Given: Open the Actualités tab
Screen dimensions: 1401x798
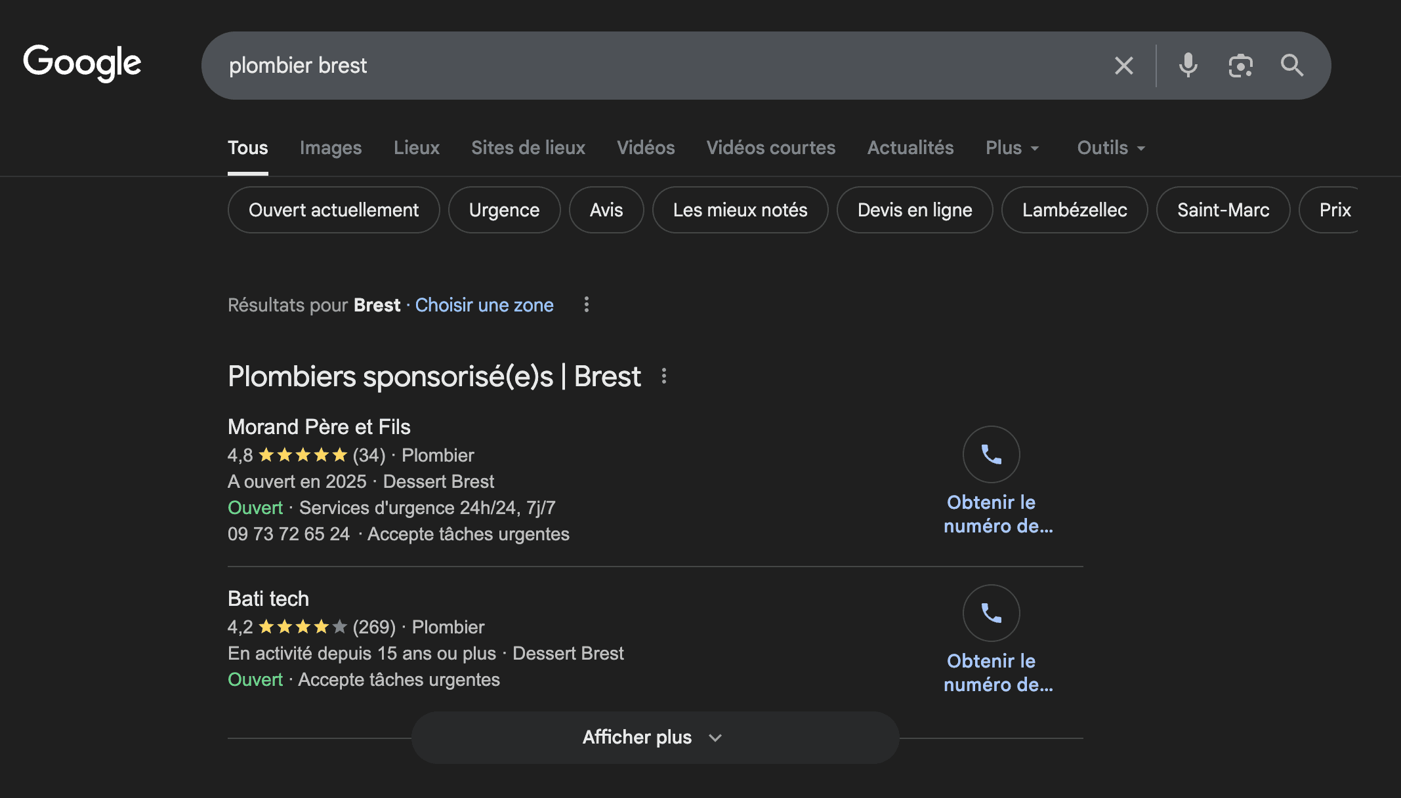Looking at the screenshot, I should pos(910,148).
